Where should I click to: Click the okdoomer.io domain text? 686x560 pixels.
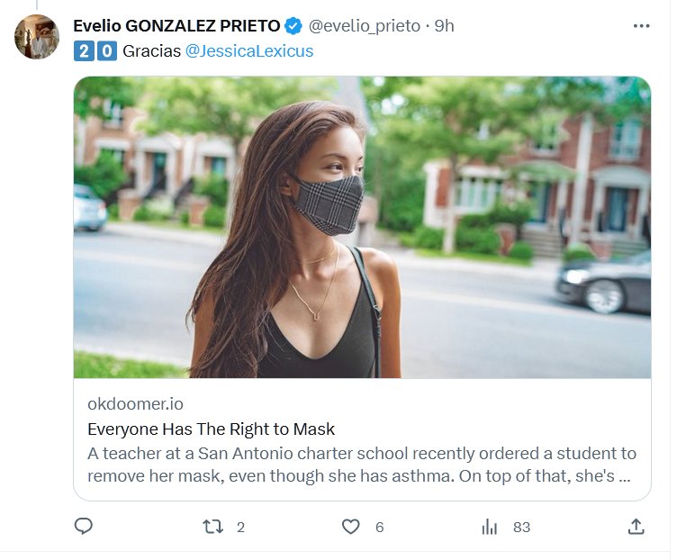click(135, 403)
